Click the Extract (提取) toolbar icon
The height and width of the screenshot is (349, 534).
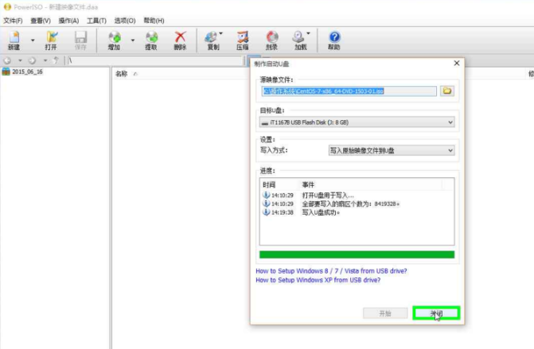pos(150,39)
